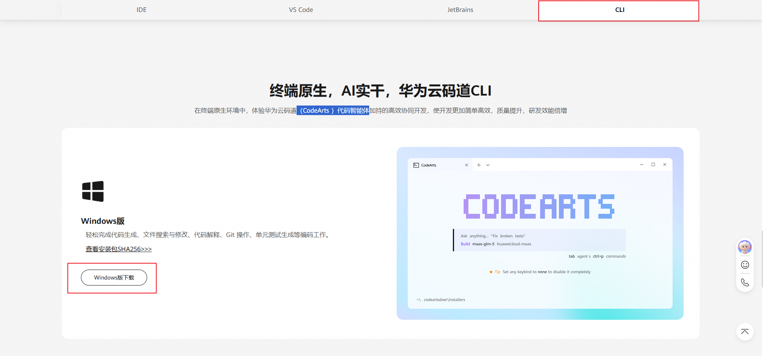Click the codeartsdoer\installers path text
763x356 pixels.
441,300
